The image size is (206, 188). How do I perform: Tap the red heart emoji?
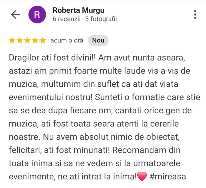point(142,176)
